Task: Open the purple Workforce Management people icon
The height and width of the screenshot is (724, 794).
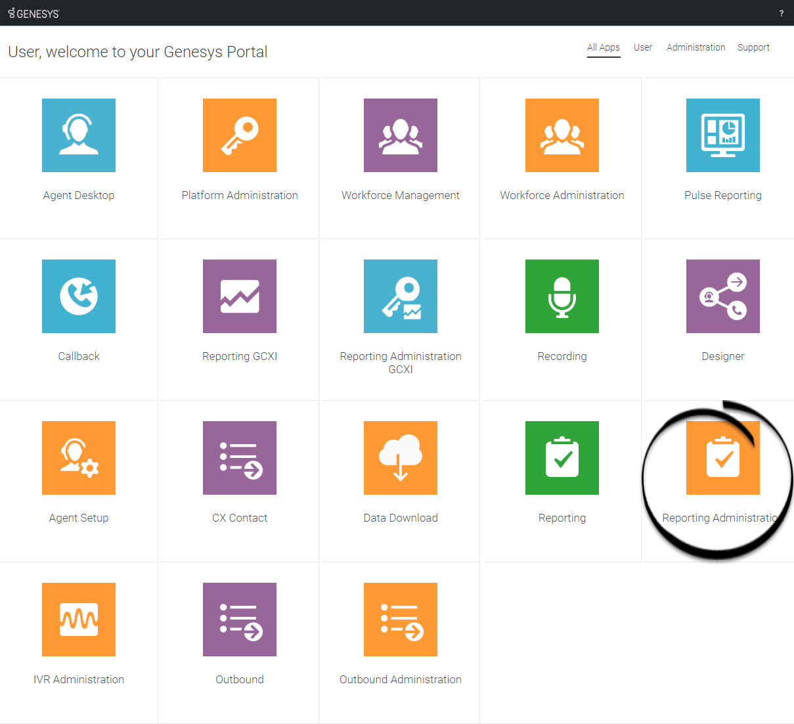Action: [x=401, y=135]
